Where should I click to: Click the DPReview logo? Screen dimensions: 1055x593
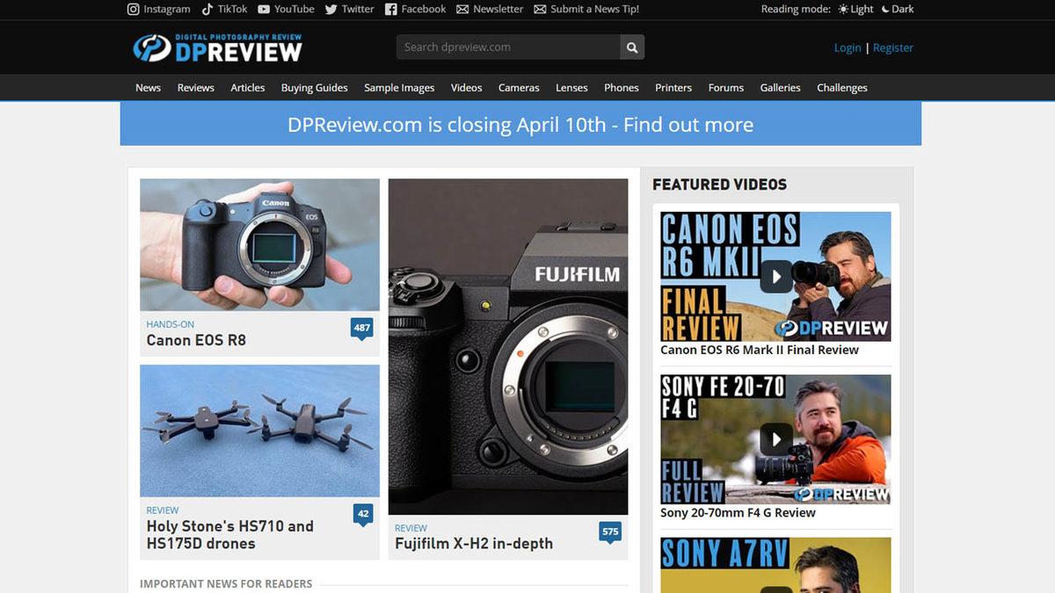click(217, 47)
